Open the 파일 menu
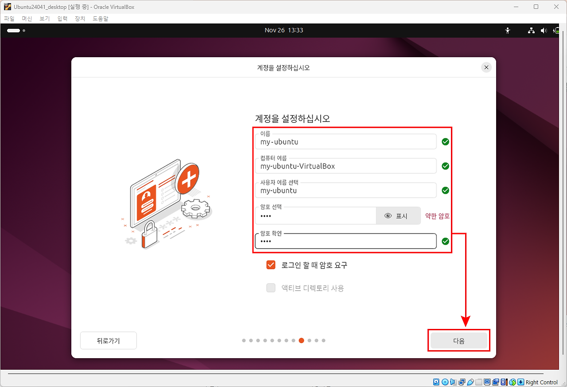This screenshot has width=567, height=387. 9,19
